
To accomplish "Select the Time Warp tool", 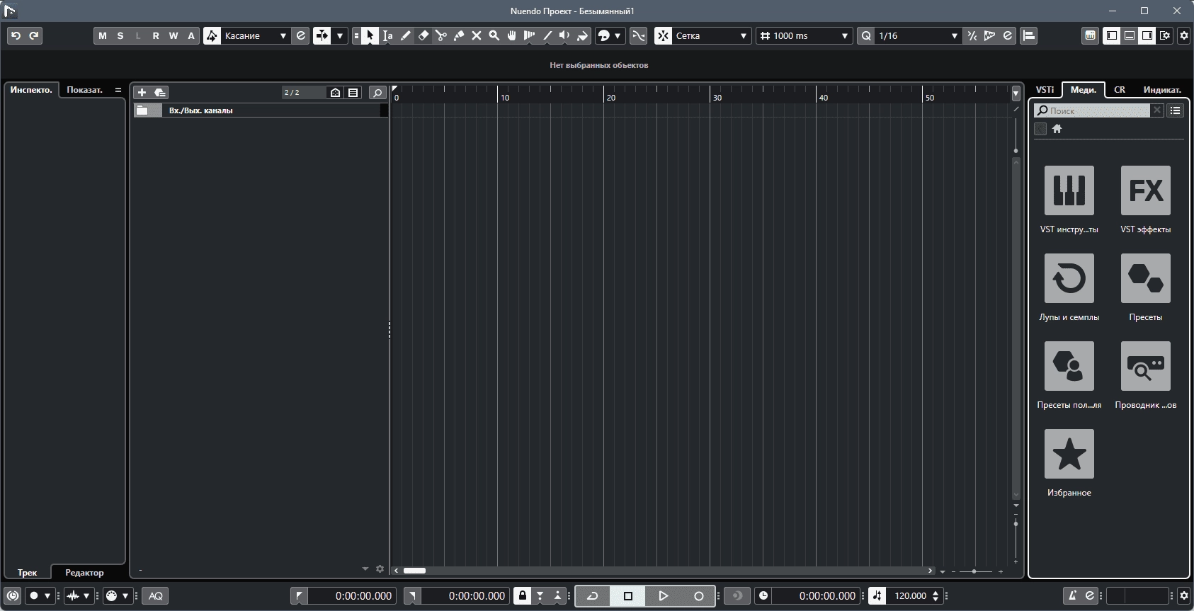I will (529, 35).
